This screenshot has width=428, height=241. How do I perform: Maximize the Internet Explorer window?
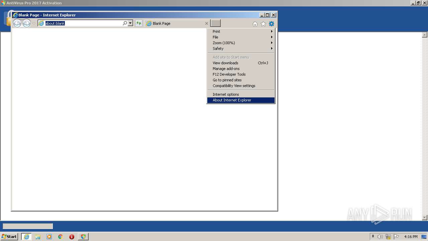click(267, 15)
